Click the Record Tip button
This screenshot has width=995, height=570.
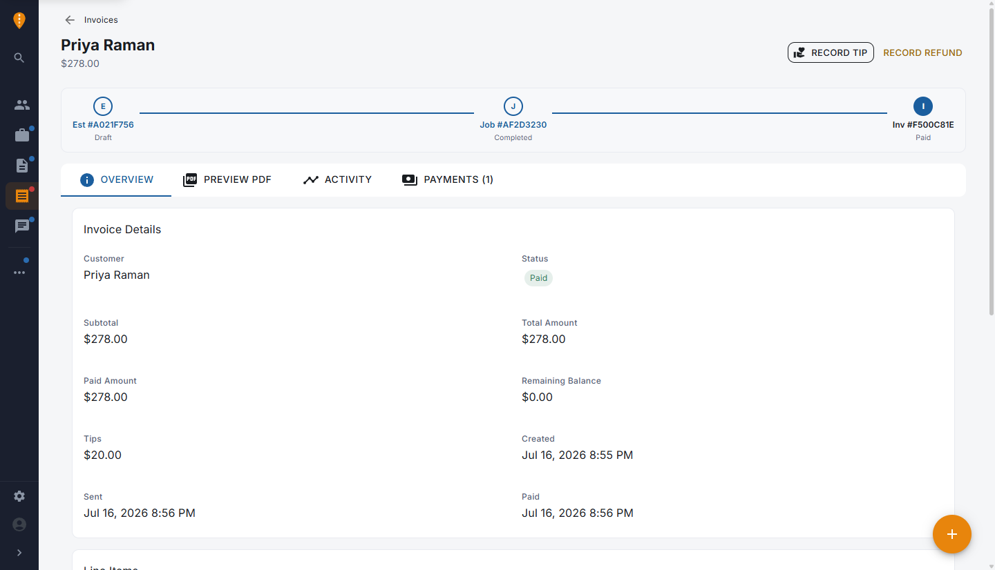[831, 52]
